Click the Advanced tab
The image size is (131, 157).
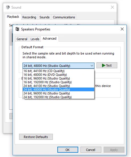[49, 38]
